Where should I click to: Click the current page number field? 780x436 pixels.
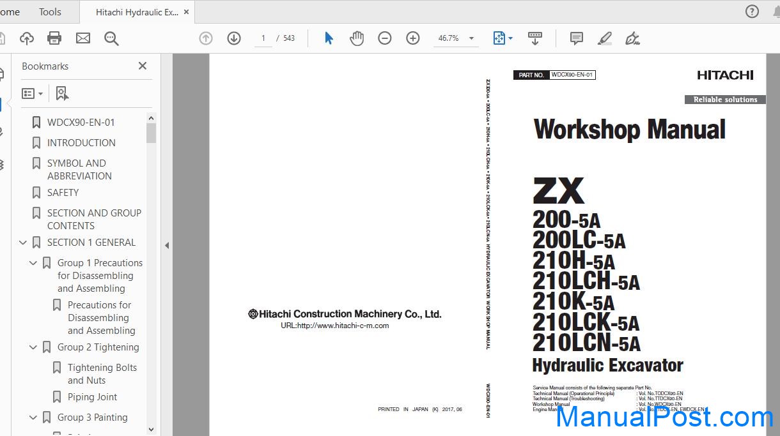tap(263, 38)
